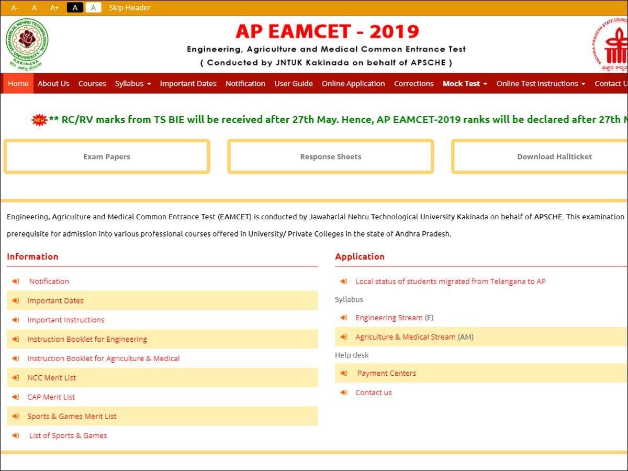Image resolution: width=628 pixels, height=471 pixels.
Task: Click the arrow icon beside NCC Merit List
Action: tap(16, 378)
